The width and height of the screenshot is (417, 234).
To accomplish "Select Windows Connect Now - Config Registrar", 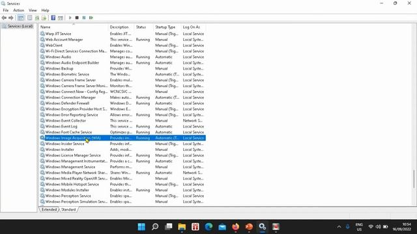I will 122,92.
